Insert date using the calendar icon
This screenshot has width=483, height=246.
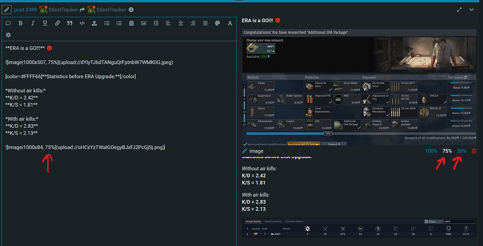pos(131,23)
